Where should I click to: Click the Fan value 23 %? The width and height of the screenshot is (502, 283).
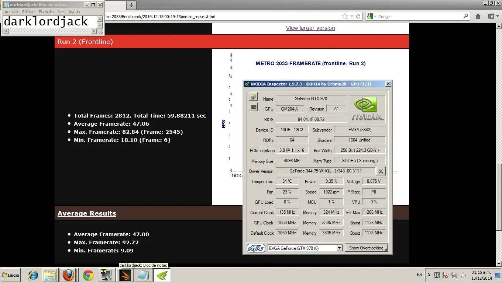click(x=287, y=192)
